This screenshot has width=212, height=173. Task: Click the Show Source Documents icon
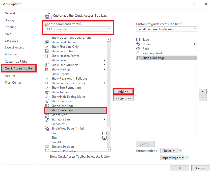(x=47, y=83)
